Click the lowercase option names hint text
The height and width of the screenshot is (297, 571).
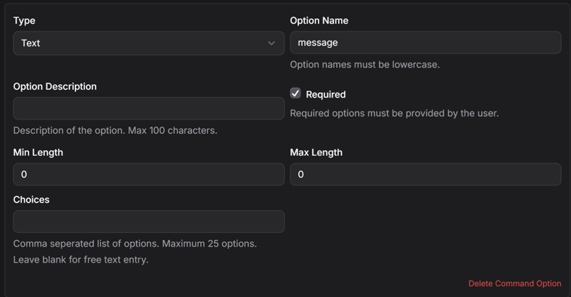(x=365, y=65)
